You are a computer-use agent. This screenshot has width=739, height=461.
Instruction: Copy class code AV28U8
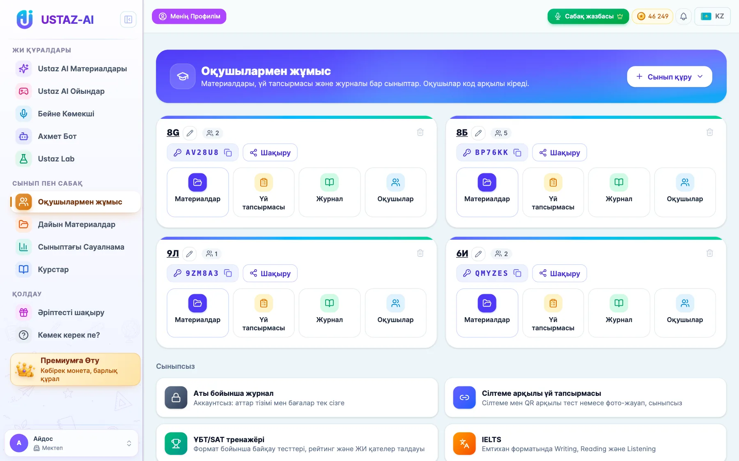pyautogui.click(x=228, y=153)
